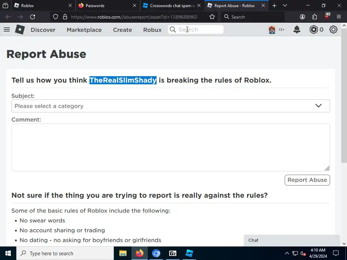Screen dimensions: 347x260
Task: View site security padlock information
Action: pyautogui.click(x=65, y=17)
